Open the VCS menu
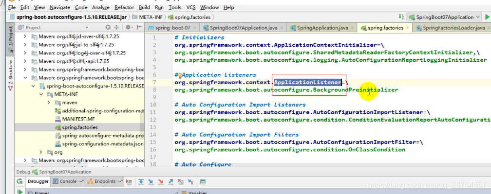Screen dimensions: 491x194 coord(191,7)
